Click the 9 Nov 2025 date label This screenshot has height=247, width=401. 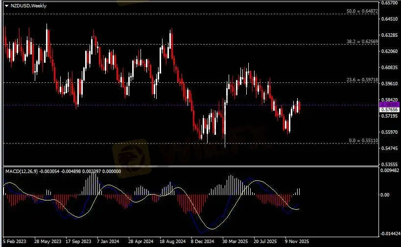[297, 242]
